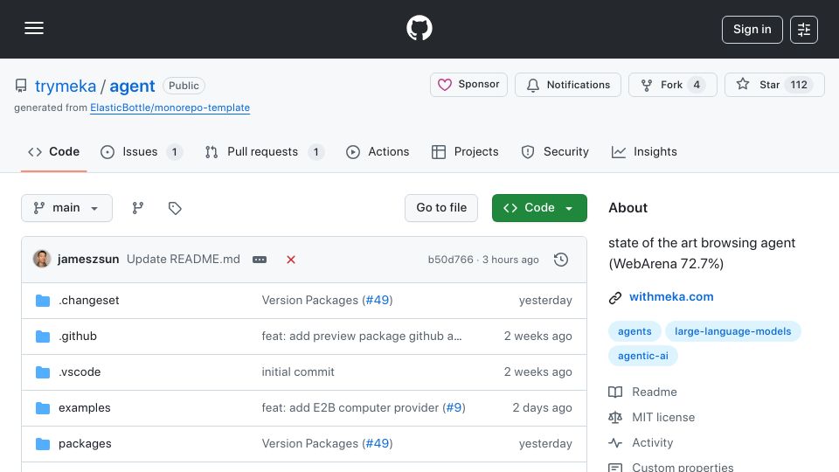This screenshot has width=839, height=472.
Task: Open #49 link in .changeset row
Action: [x=378, y=300]
